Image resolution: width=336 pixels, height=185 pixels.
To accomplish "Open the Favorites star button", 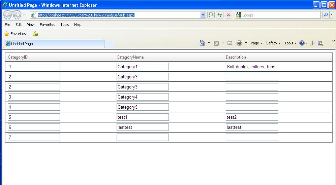I will click(x=15, y=34).
